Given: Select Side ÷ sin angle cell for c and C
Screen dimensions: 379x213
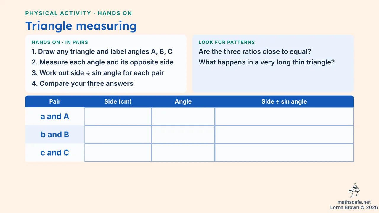Looking at the screenshot, I should pyautogui.click(x=284, y=153).
